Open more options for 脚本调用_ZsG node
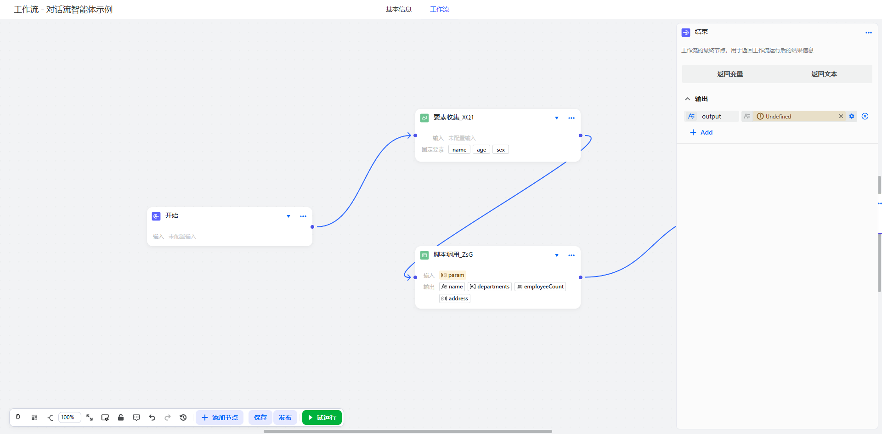Screen dimensions: 882x434 click(x=571, y=255)
